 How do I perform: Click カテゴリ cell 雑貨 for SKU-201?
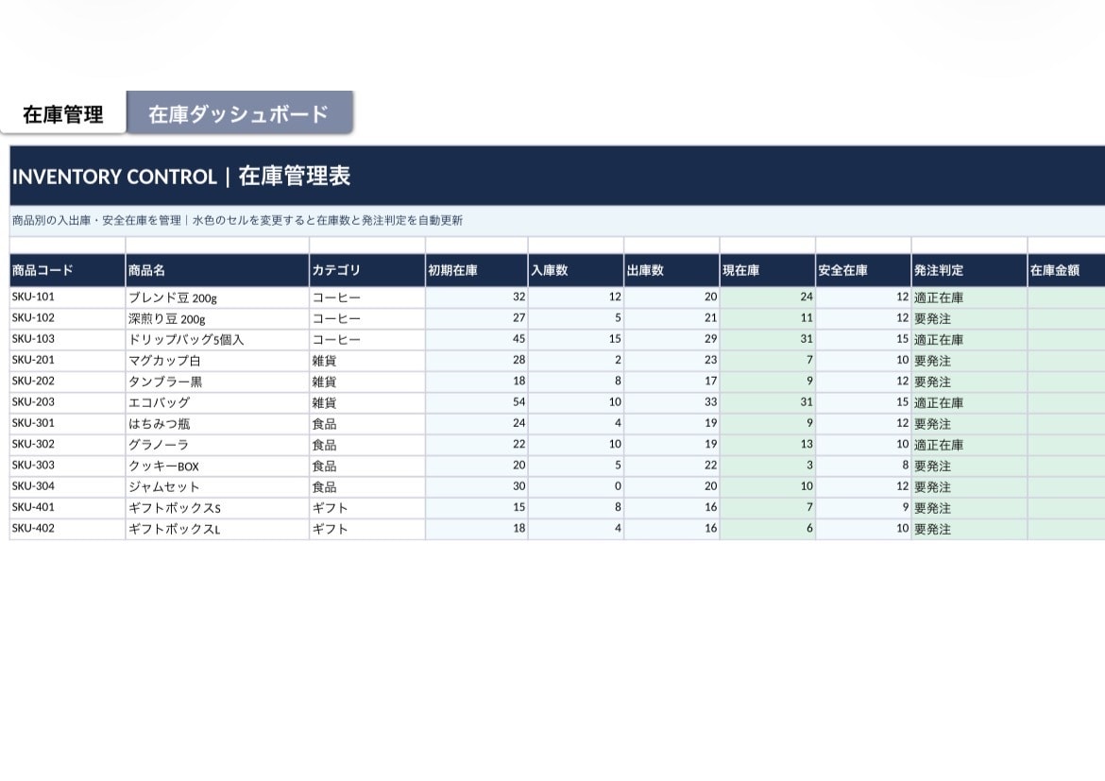[367, 361]
